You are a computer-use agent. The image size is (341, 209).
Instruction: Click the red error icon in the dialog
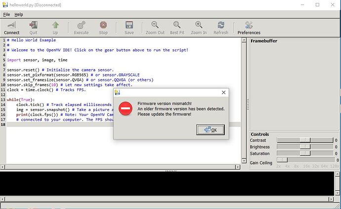click(x=126, y=108)
